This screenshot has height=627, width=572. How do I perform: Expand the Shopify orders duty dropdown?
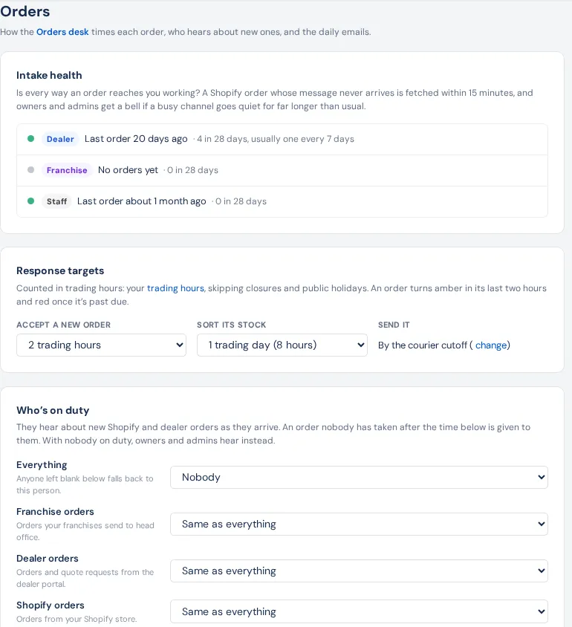[359, 611]
